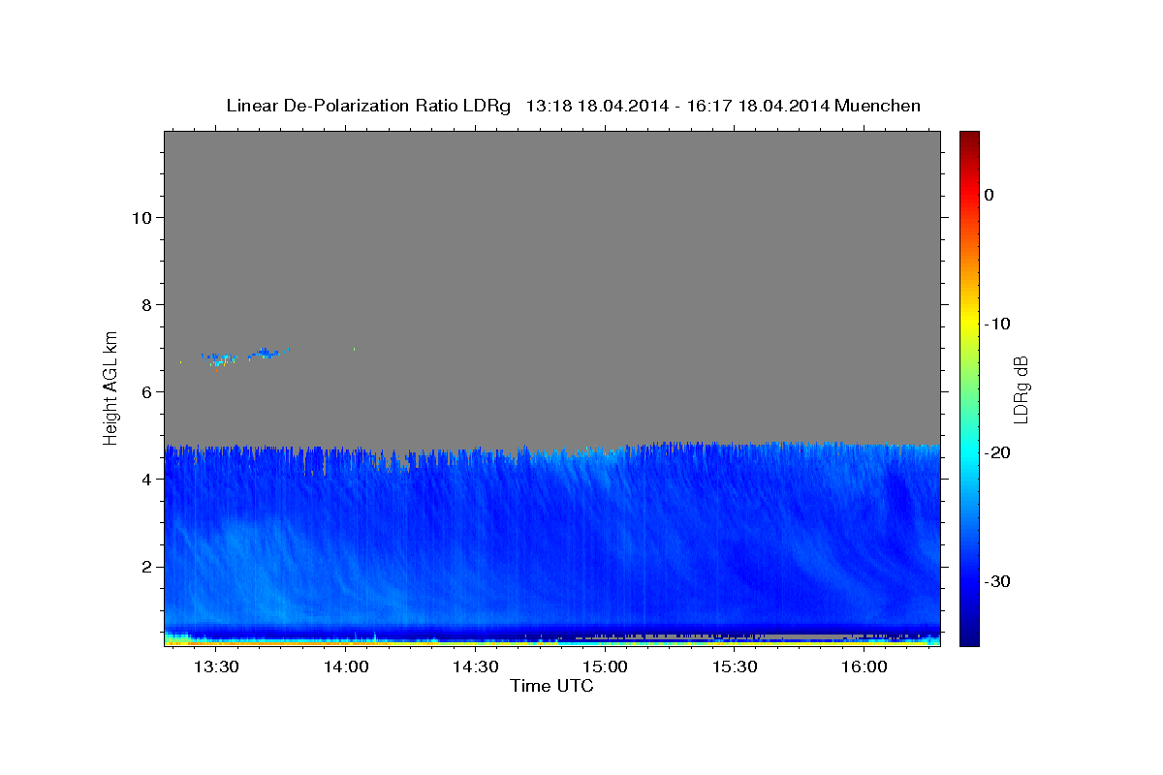Click the height tick label 2
Screen dimensions: 1163x775
coord(144,567)
